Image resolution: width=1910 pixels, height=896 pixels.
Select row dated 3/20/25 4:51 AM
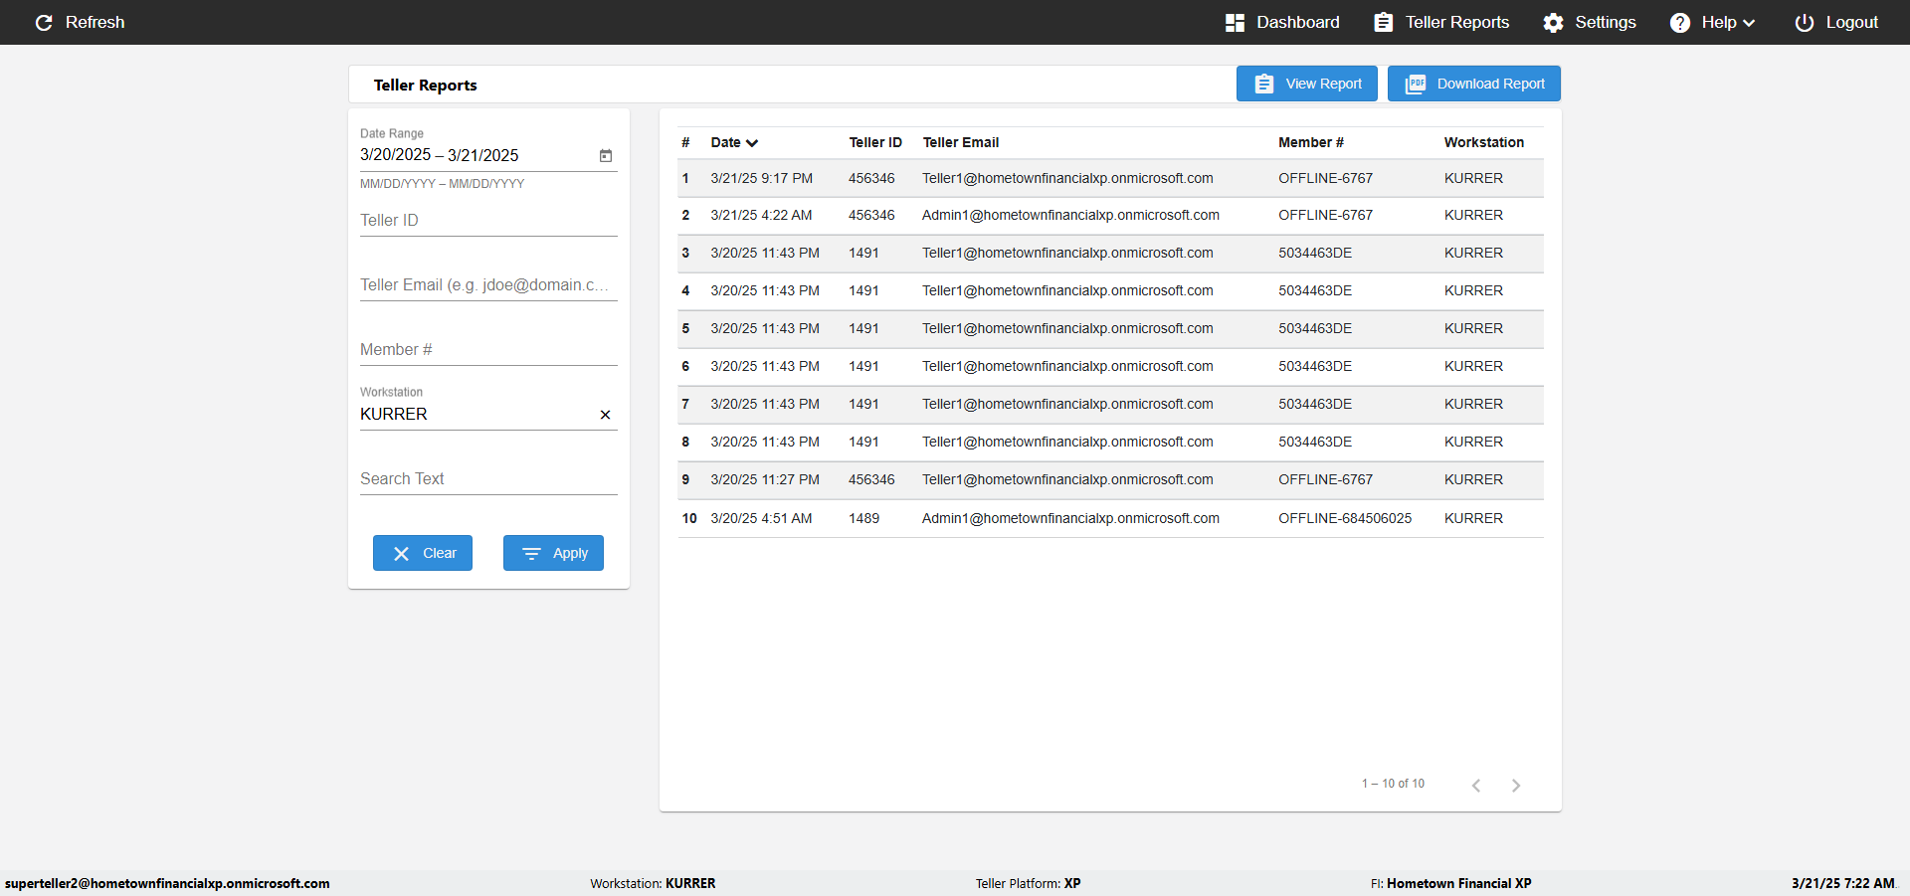[1110, 518]
